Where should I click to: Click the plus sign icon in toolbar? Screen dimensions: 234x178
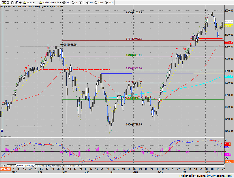20,2
